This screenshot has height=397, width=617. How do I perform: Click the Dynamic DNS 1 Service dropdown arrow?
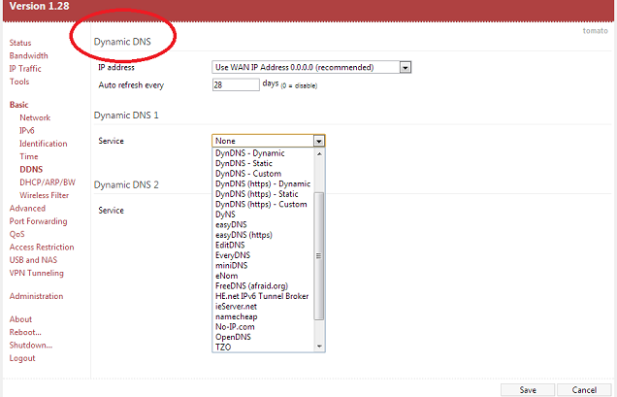tap(319, 141)
